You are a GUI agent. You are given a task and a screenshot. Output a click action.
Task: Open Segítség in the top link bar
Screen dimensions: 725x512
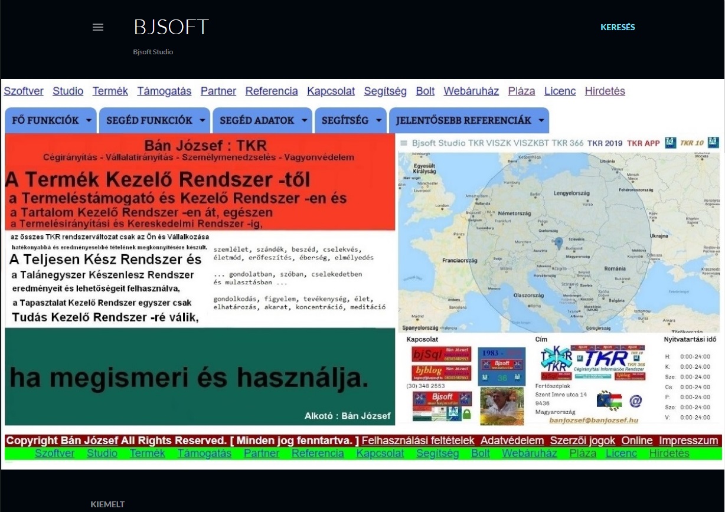[386, 91]
